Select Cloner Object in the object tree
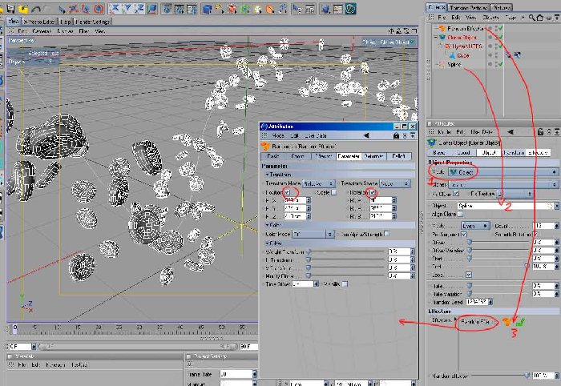 pyautogui.click(x=462, y=37)
